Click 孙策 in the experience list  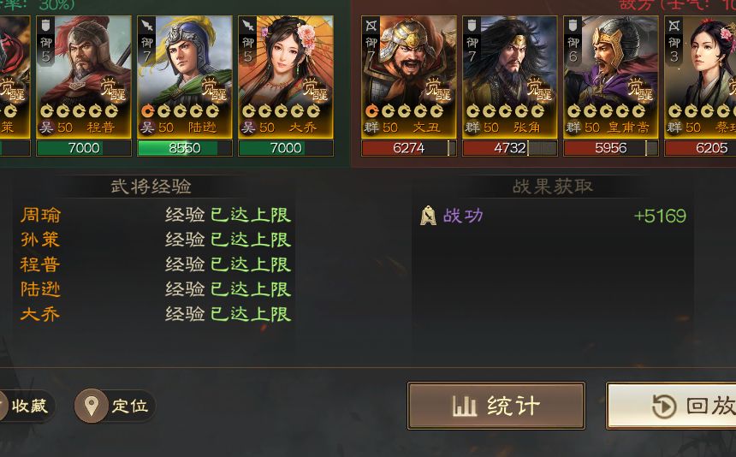tap(40, 240)
